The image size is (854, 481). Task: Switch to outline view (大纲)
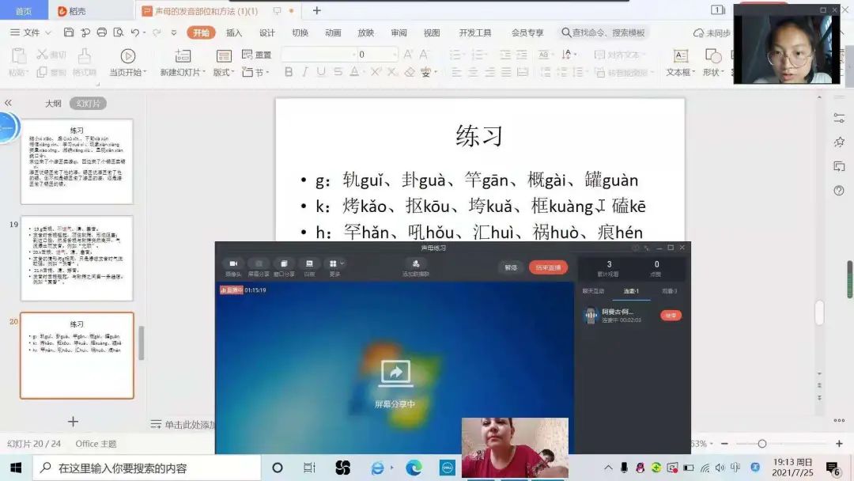(53, 104)
